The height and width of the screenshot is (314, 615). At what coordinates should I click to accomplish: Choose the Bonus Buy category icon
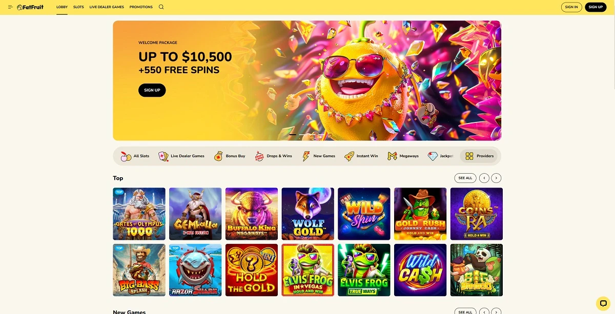click(219, 156)
